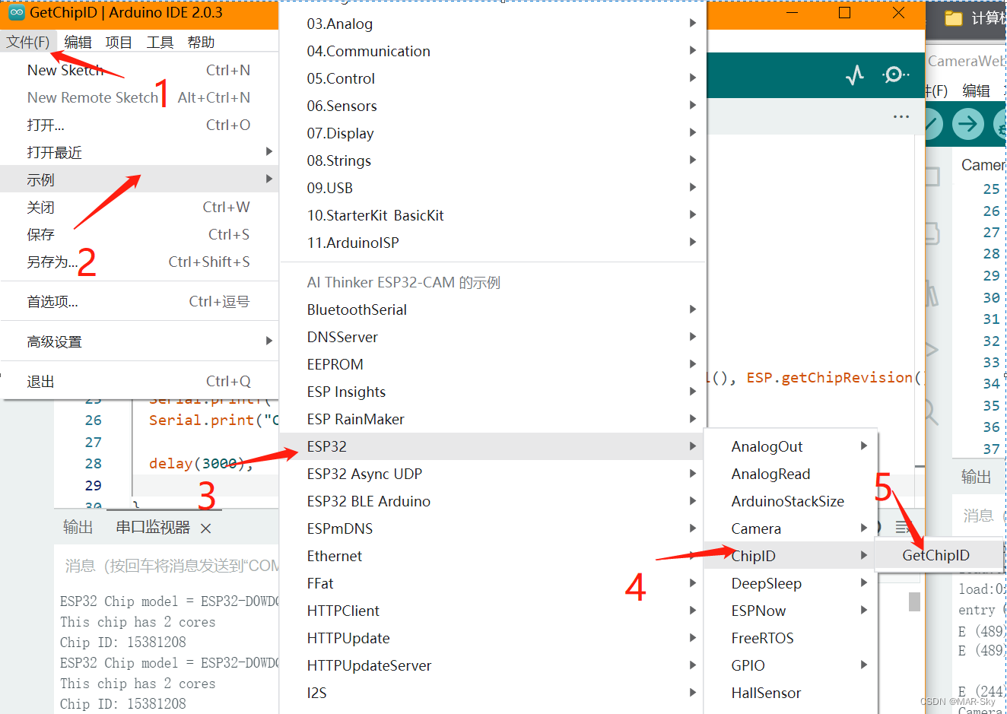Image resolution: width=1007 pixels, height=714 pixels.
Task: Expand 11.ArduinoISP examples
Action: coord(493,243)
